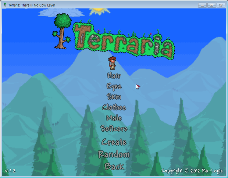
Task: Click Create to make the character
Action: click(114, 142)
